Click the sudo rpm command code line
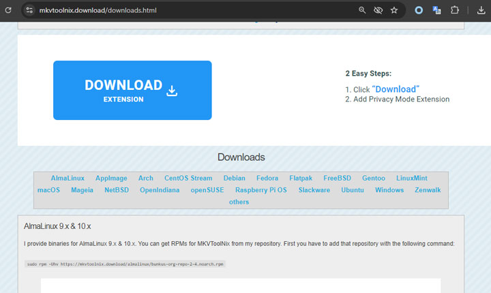 tap(125, 264)
